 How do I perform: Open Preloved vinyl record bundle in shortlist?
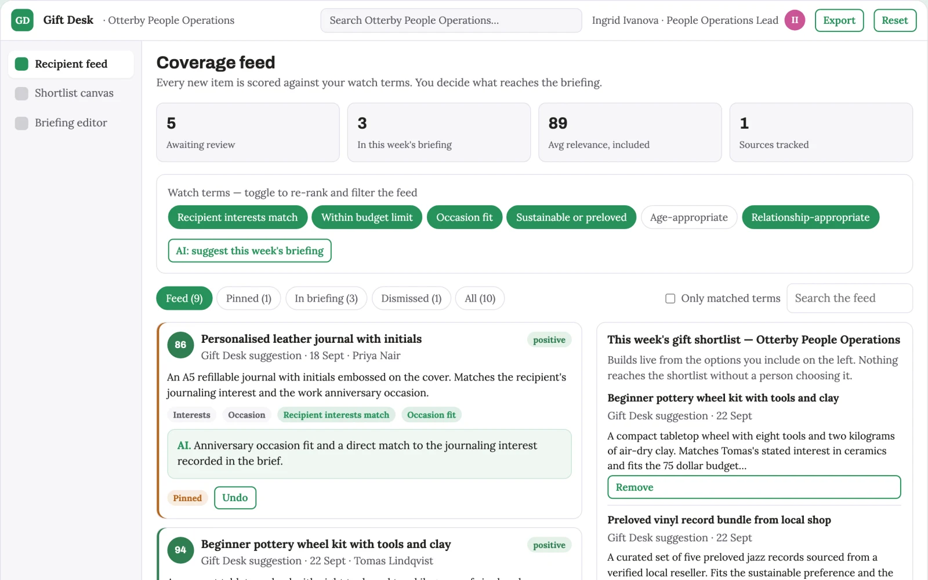coord(719,520)
